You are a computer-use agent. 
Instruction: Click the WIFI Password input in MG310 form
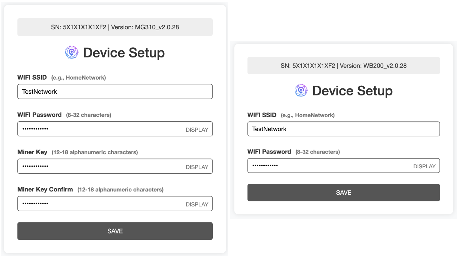pos(101,129)
